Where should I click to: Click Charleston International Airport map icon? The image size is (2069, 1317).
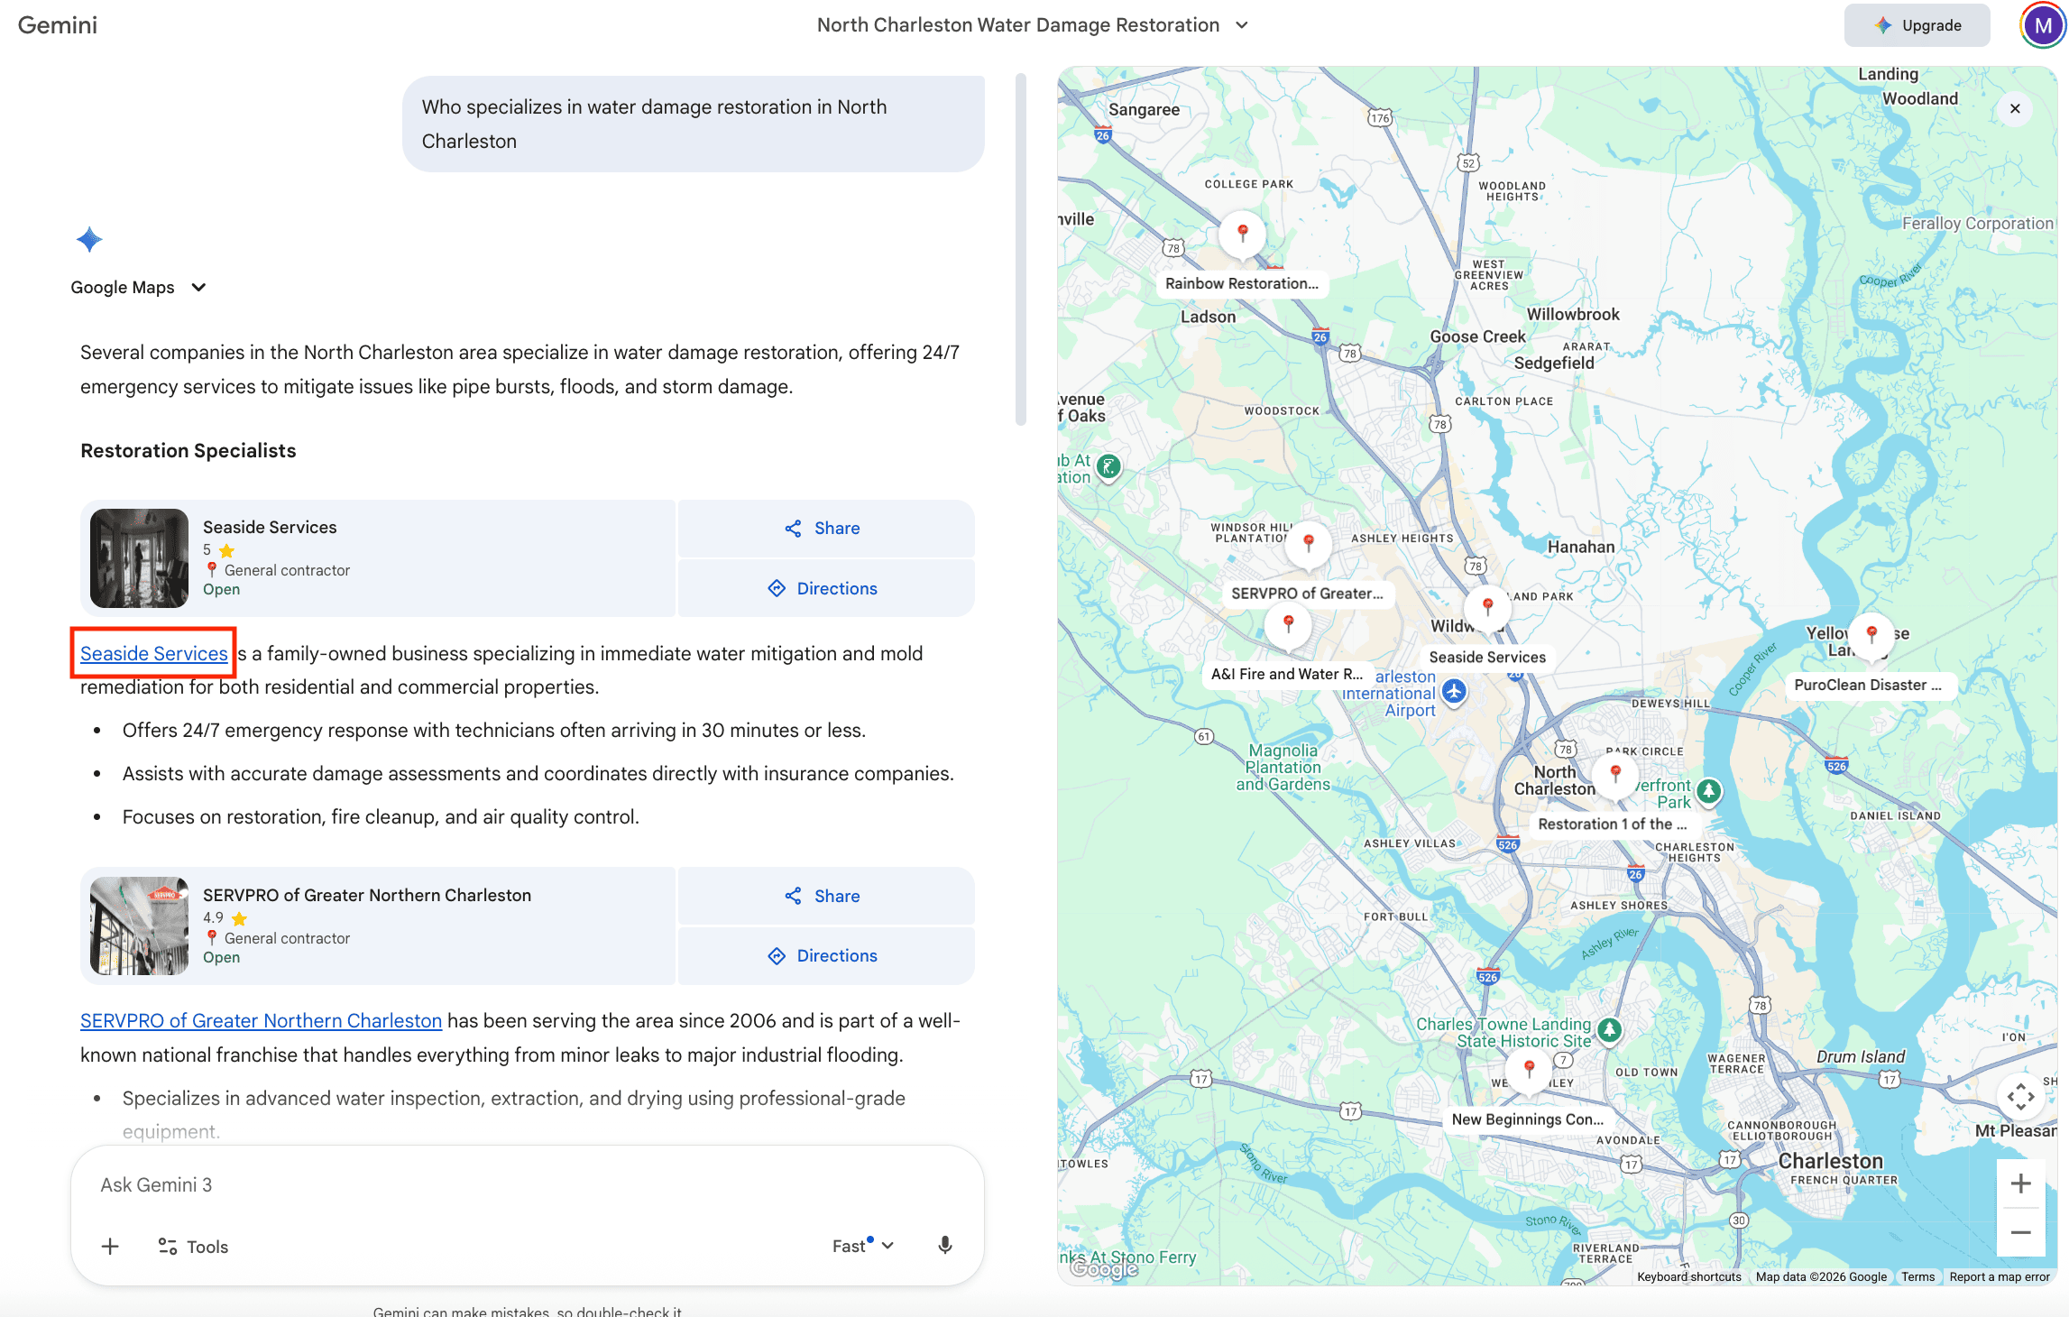pos(1453,692)
